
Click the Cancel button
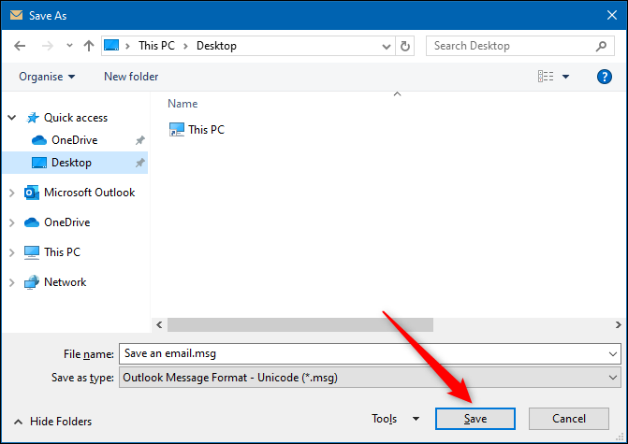[x=569, y=419]
